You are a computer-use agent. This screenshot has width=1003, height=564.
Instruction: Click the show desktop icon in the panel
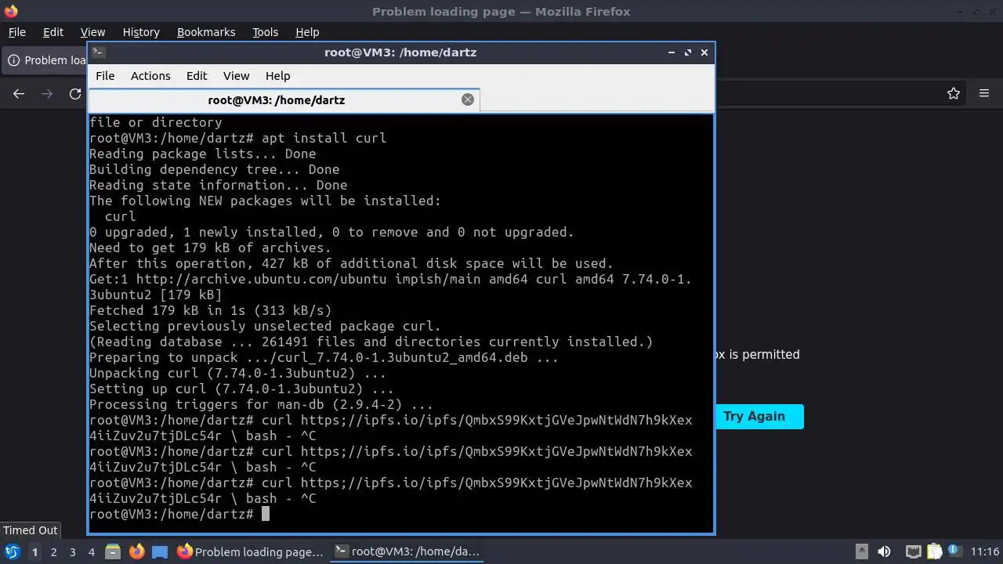160,552
